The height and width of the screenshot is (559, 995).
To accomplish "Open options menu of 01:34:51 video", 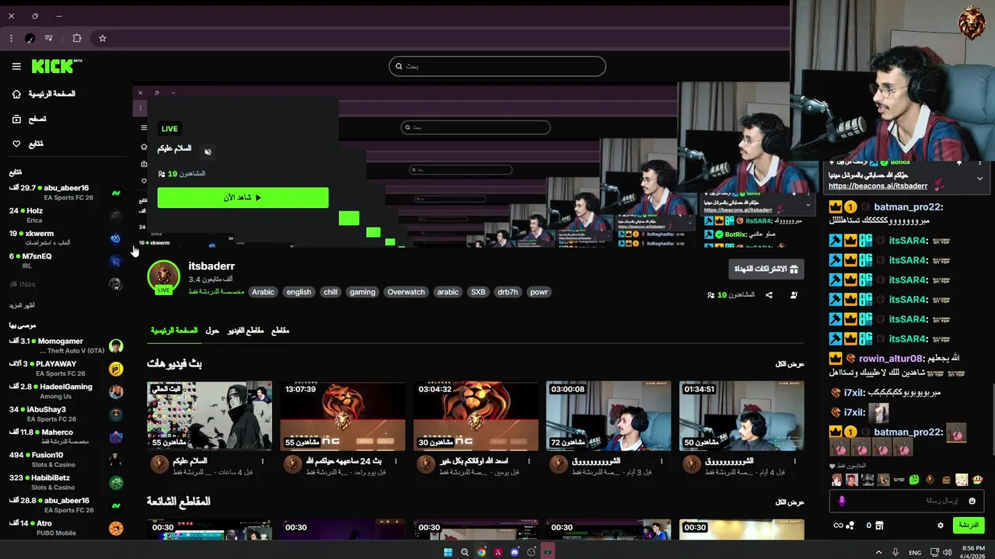I will point(795,461).
